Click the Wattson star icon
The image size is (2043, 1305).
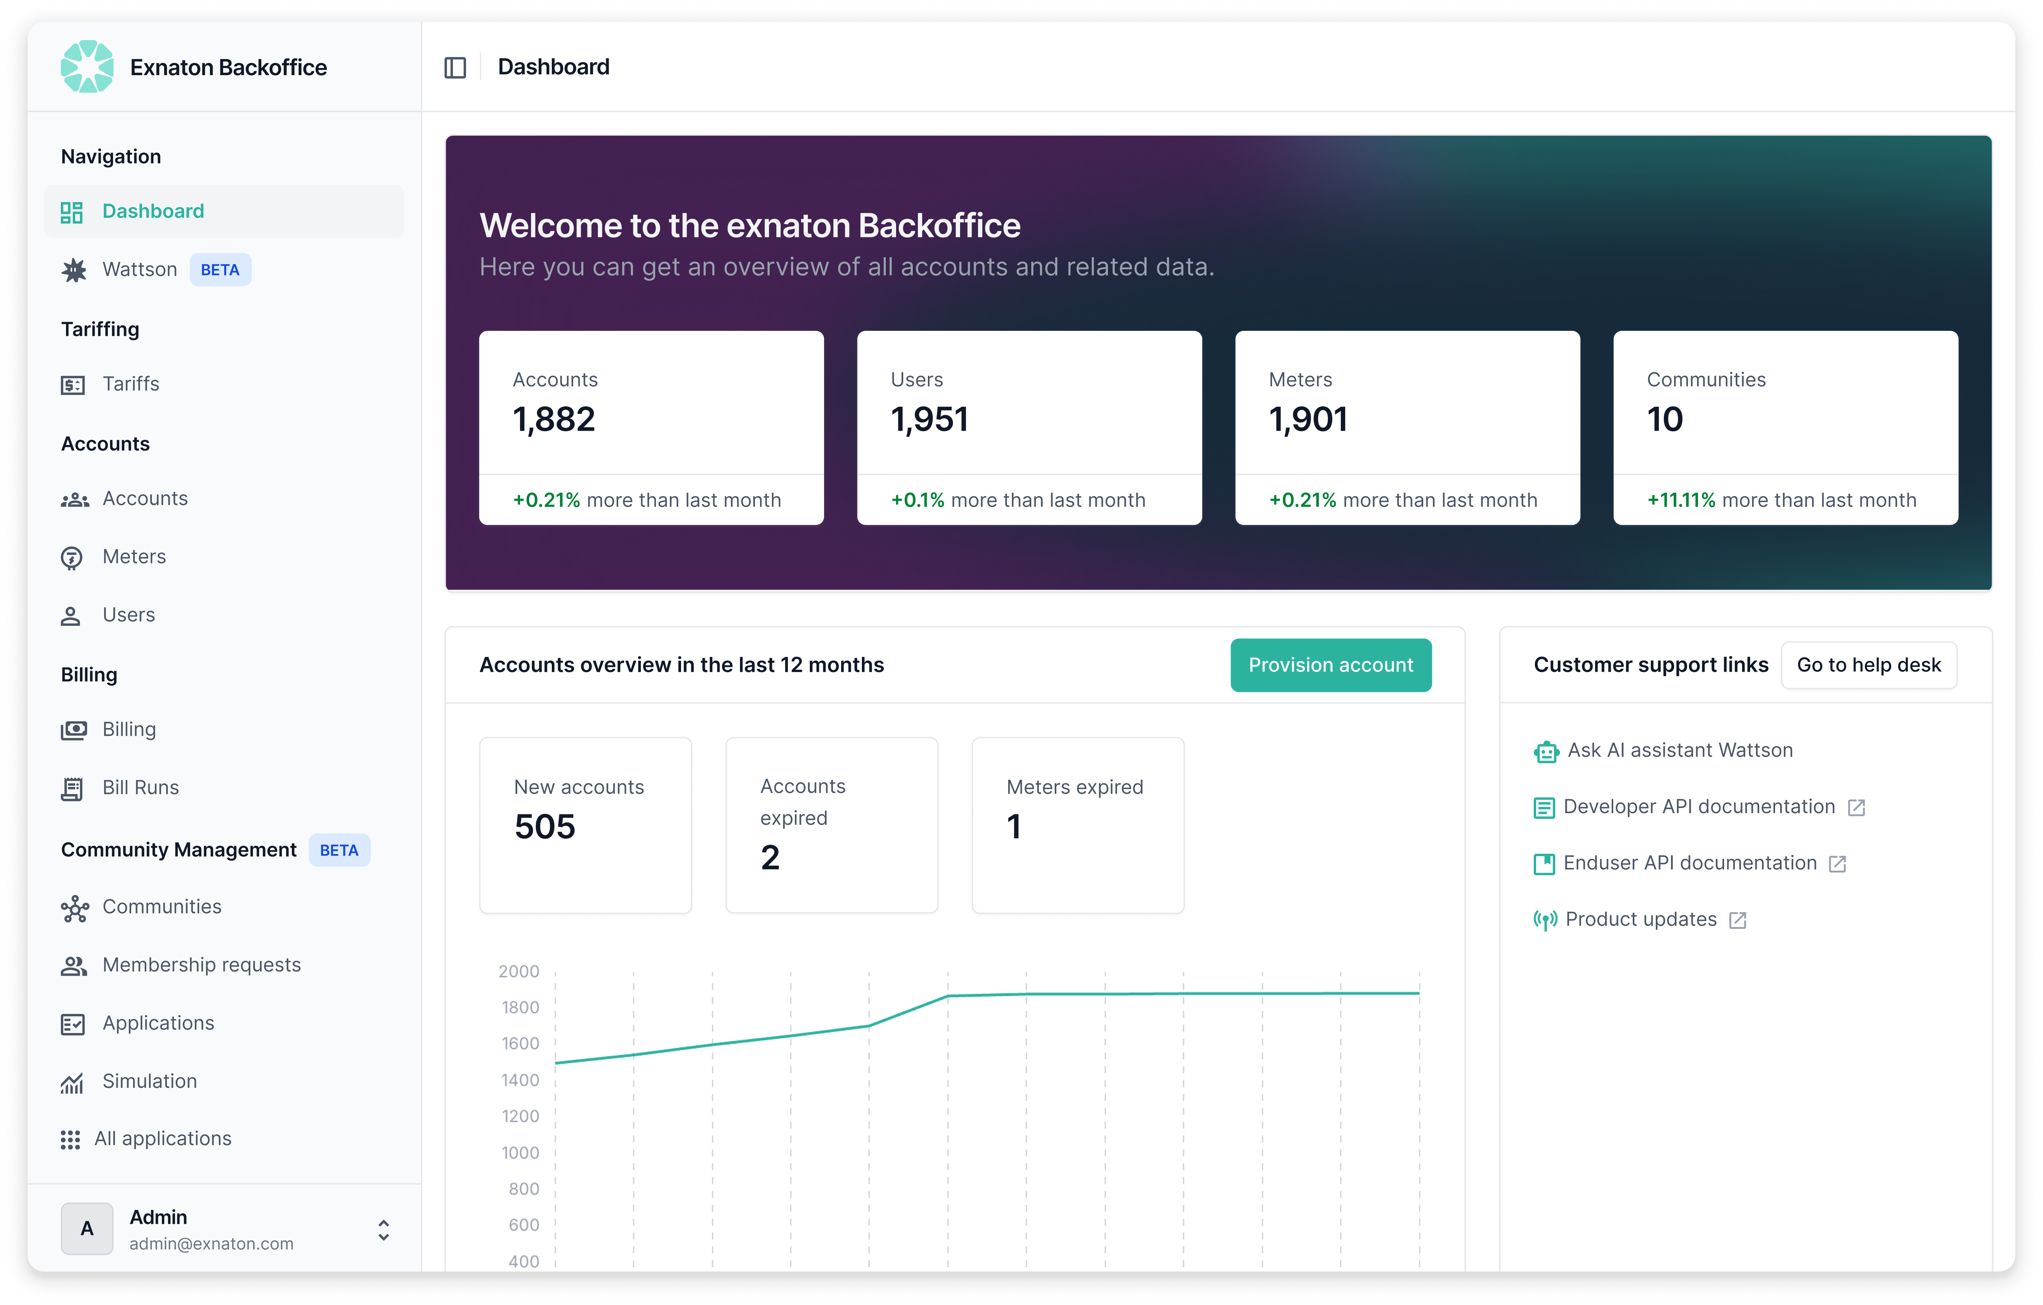(74, 270)
